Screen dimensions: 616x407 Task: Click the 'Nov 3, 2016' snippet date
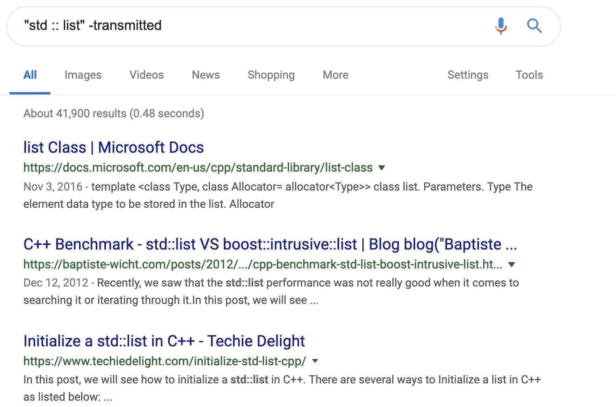click(53, 187)
